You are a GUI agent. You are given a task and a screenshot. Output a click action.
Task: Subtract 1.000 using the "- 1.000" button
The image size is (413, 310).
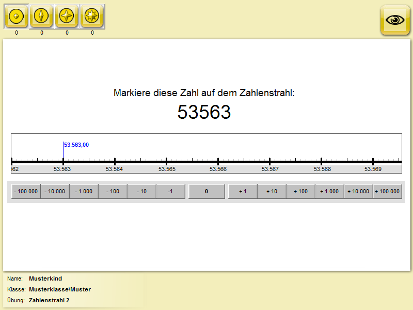pyautogui.click(x=84, y=191)
